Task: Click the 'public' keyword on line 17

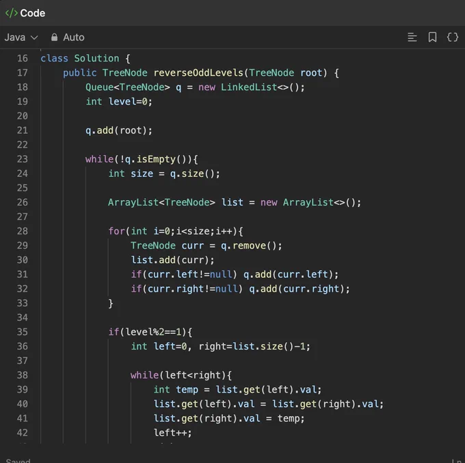Action: click(80, 72)
